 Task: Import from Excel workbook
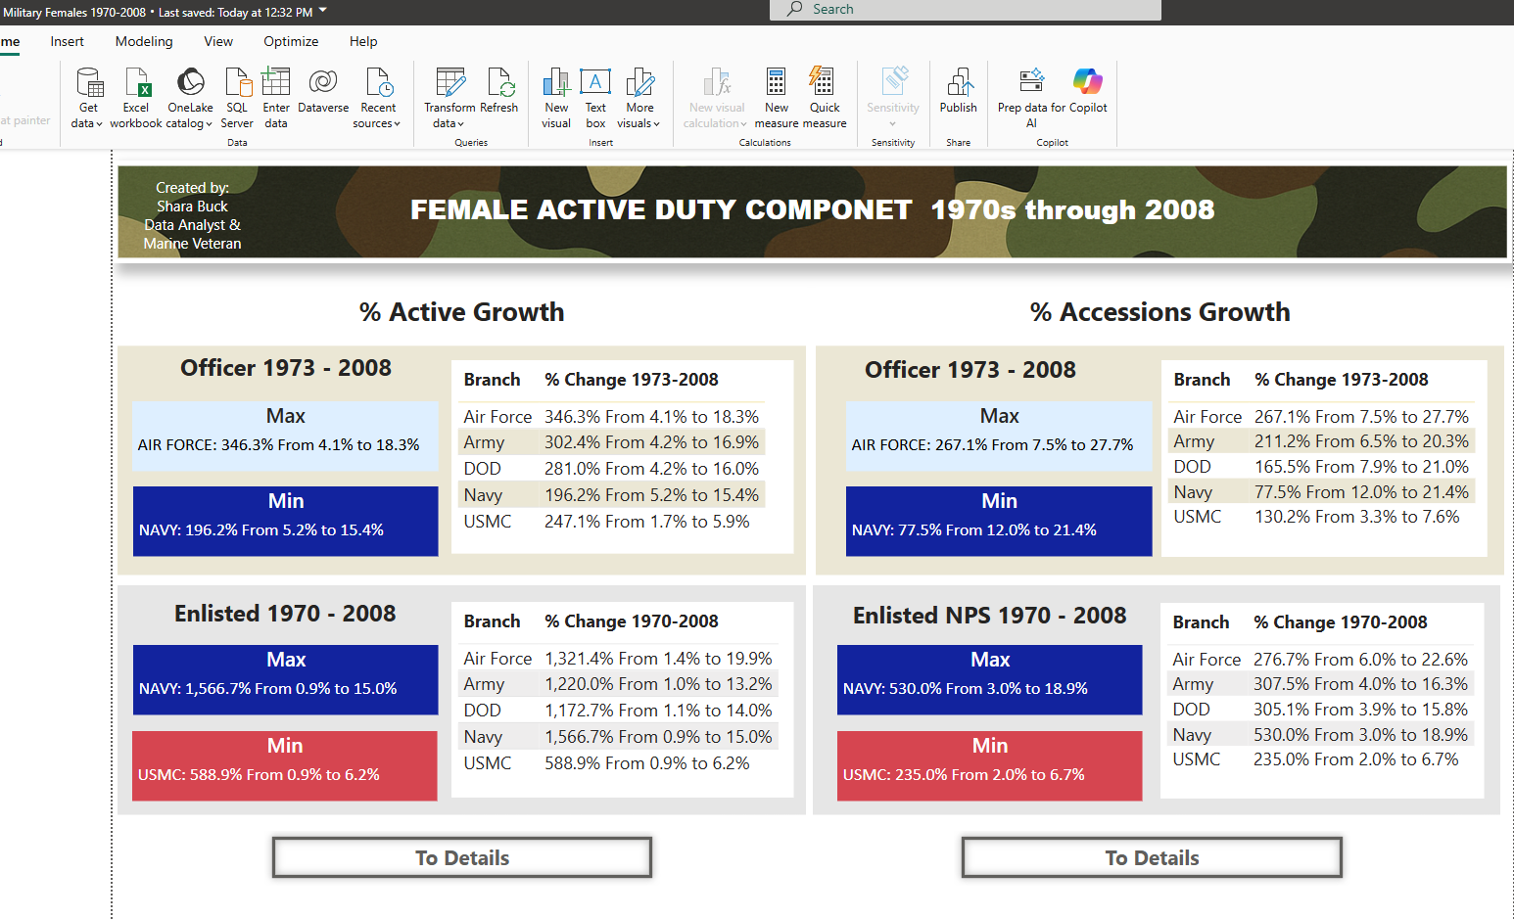coord(136,98)
